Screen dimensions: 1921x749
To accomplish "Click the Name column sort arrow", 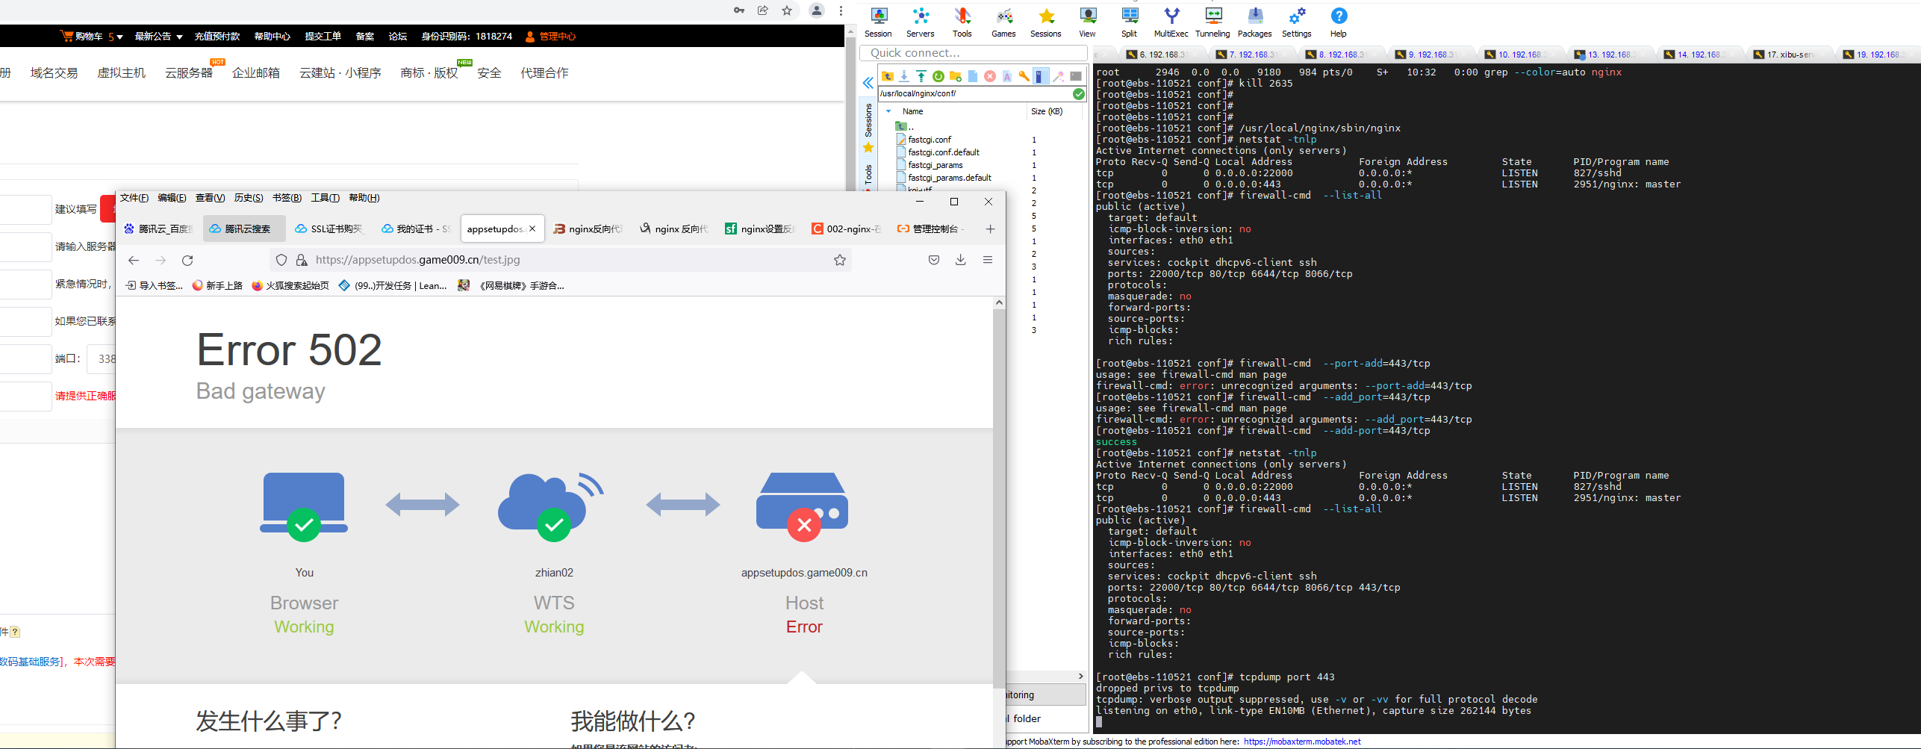I will (888, 111).
